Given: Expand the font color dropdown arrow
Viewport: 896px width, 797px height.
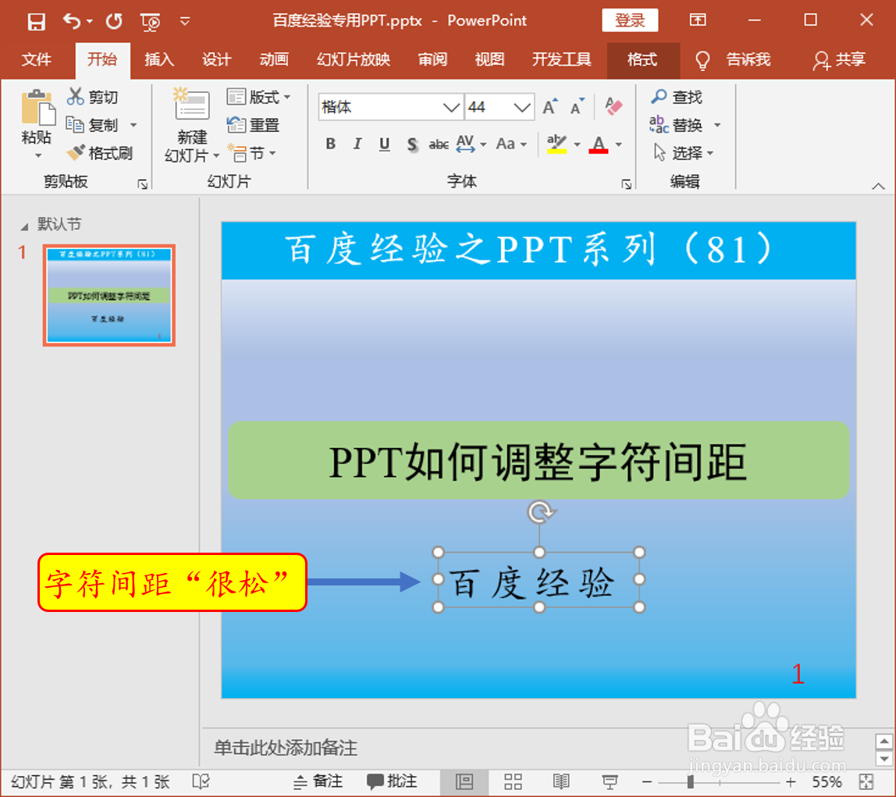Looking at the screenshot, I should coord(619,144).
